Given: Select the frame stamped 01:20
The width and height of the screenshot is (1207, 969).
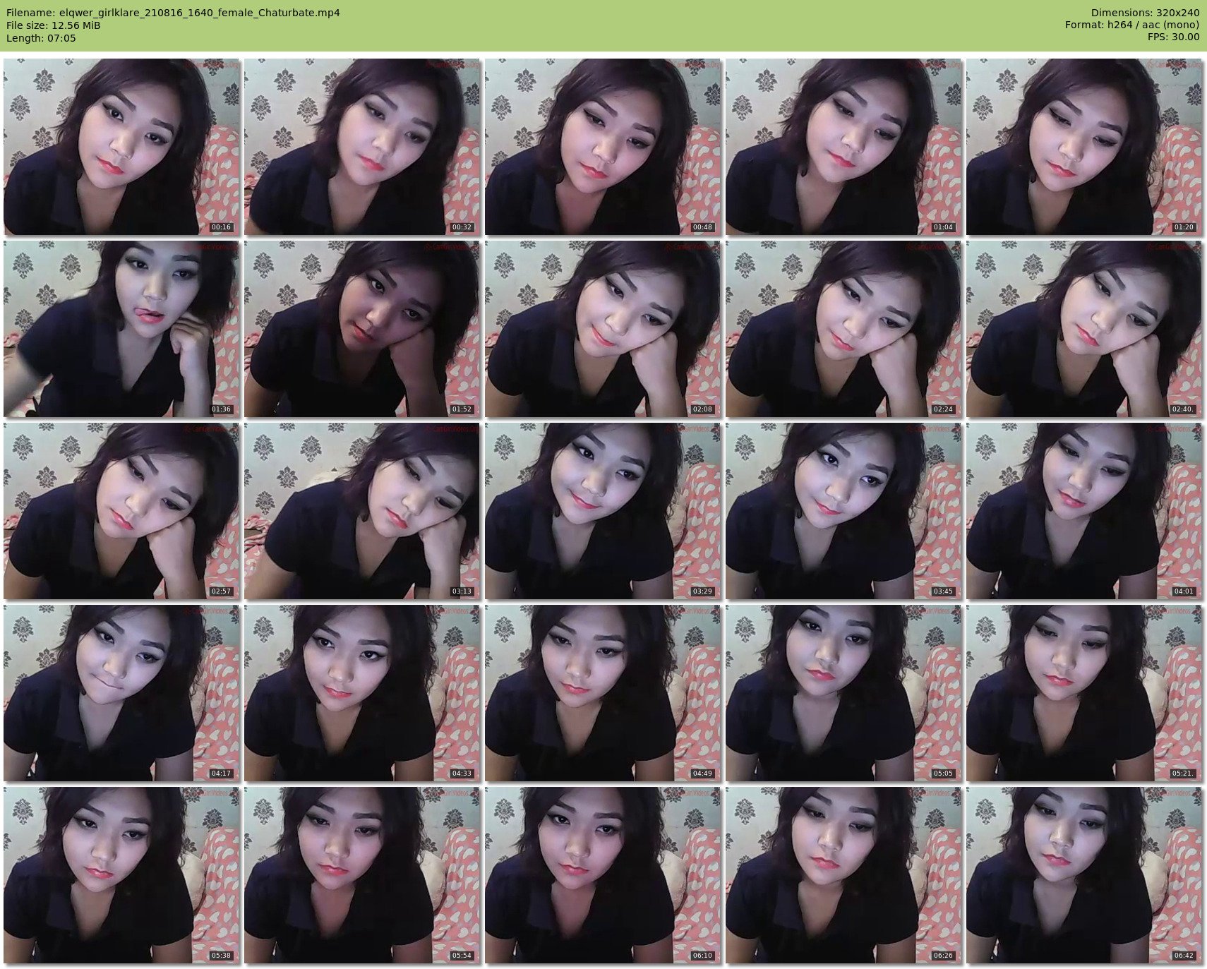Looking at the screenshot, I should tap(1084, 147).
